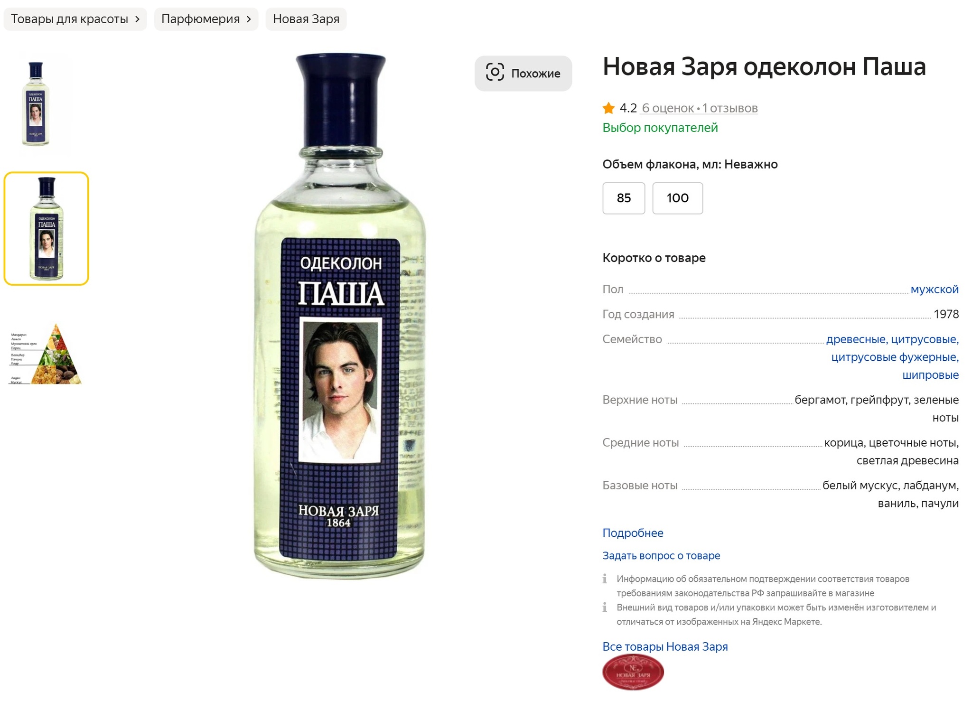This screenshot has width=972, height=701.
Task: Open Все товары Новая Заря link
Action: coord(665,646)
